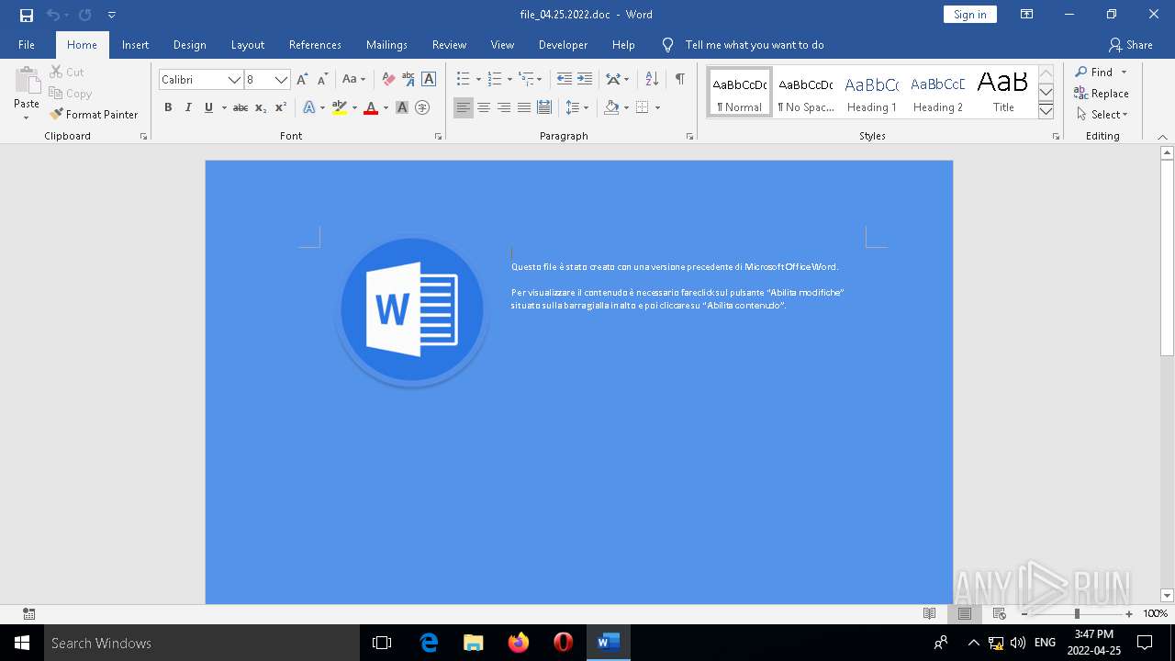Click Tell me what you want to do
Screen dimensions: 1175x661
755,45
